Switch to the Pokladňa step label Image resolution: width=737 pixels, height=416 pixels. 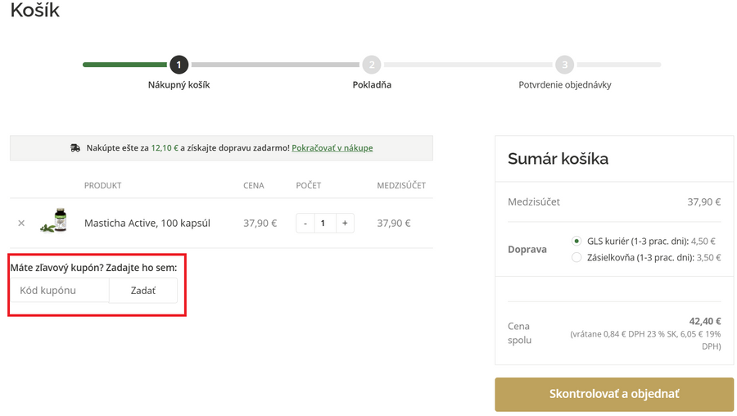[372, 85]
